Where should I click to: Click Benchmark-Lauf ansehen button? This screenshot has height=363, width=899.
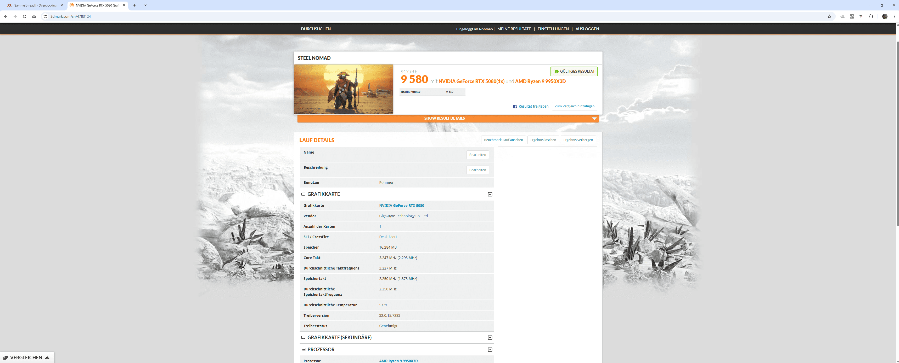[503, 140]
